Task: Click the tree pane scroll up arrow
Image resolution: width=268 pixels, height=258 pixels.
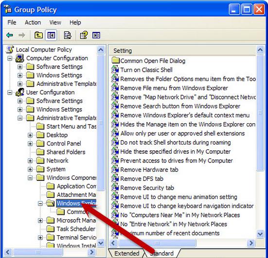Action: click(x=101, y=50)
